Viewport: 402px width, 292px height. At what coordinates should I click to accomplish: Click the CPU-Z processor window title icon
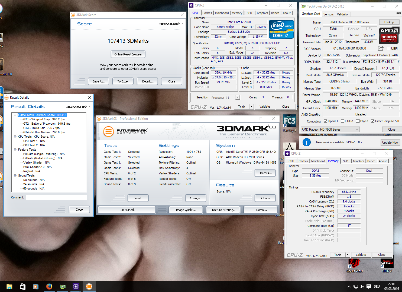(191, 5)
